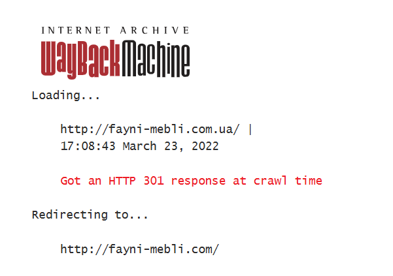Click the 'Got an HTTP' red text
Viewport: 393px width, 276px height.
point(98,181)
